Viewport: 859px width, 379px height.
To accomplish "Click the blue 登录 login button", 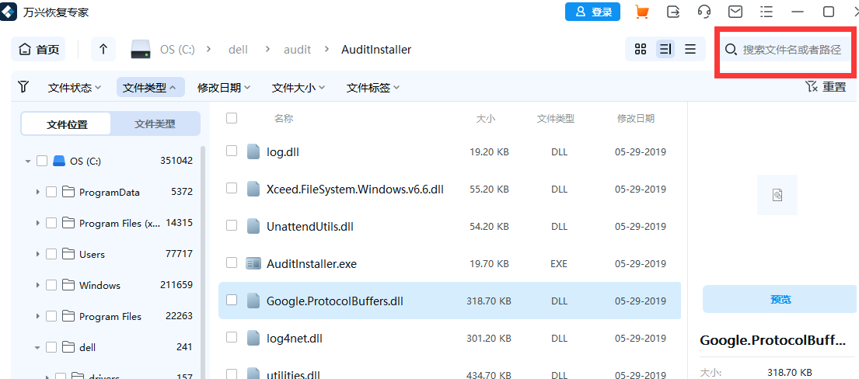I will pyautogui.click(x=593, y=12).
